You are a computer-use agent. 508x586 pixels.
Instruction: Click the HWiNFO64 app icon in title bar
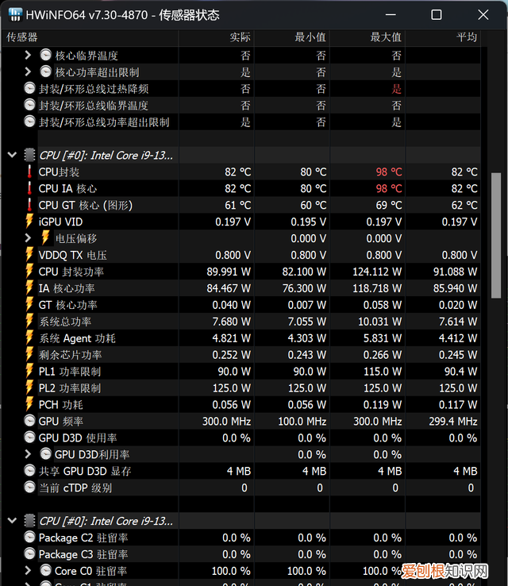click(15, 15)
